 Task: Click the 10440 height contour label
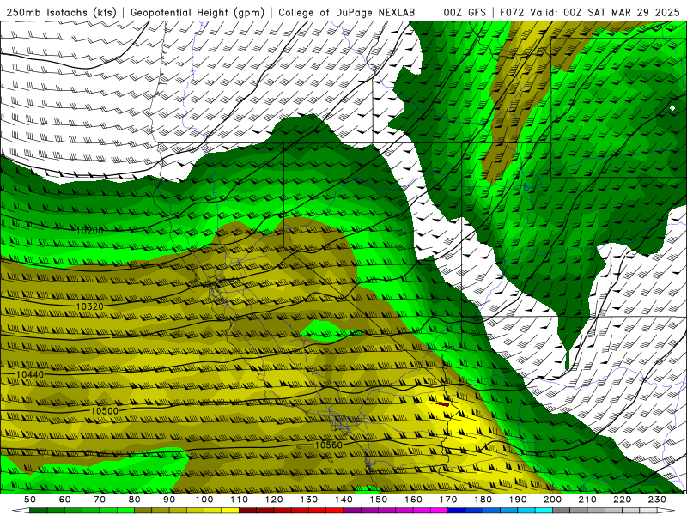point(30,374)
